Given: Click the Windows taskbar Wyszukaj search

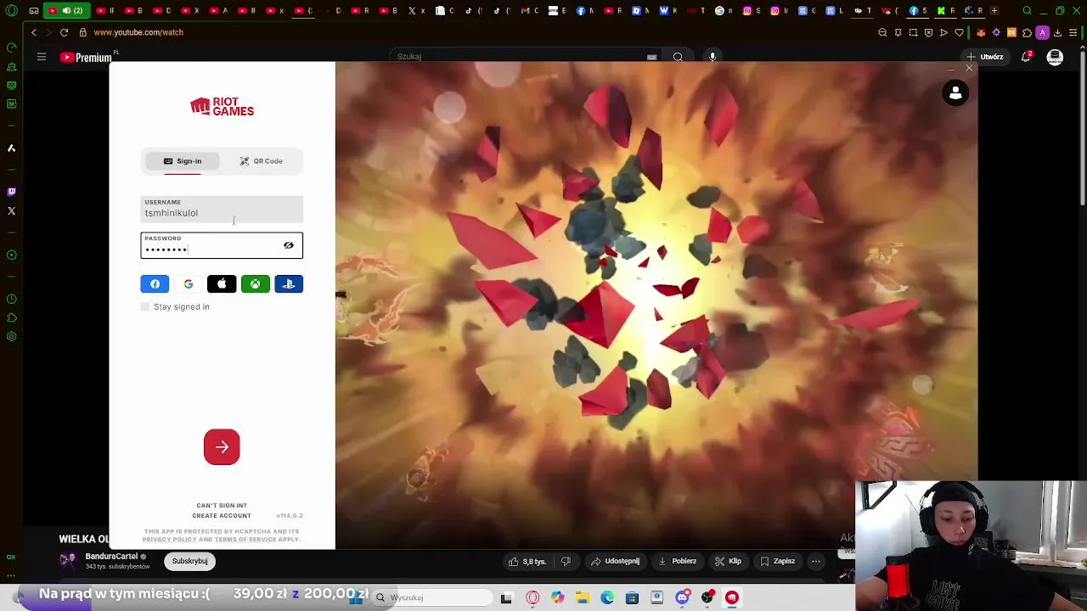Looking at the screenshot, I should coord(433,597).
